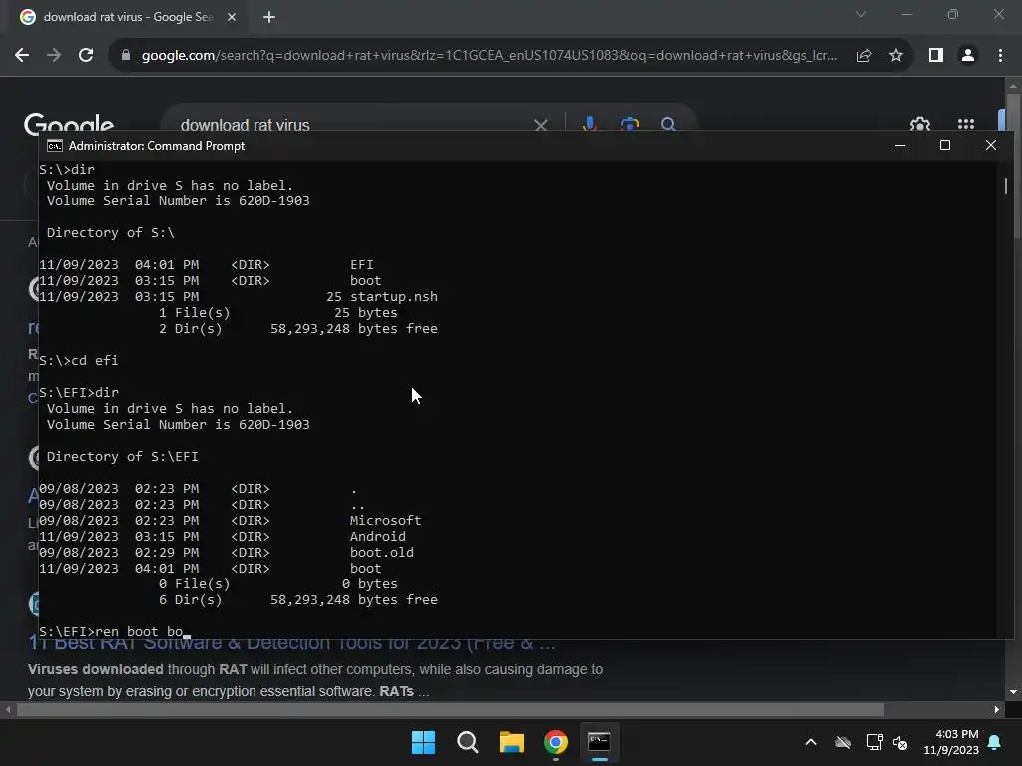Viewport: 1022px width, 766px height.
Task: Open Chrome side panel
Action: [936, 56]
